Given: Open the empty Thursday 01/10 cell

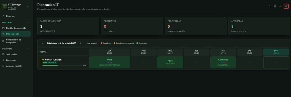Looking at the screenshot, I should click(x=196, y=62).
